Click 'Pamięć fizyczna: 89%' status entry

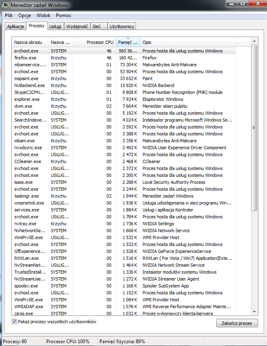122,342
